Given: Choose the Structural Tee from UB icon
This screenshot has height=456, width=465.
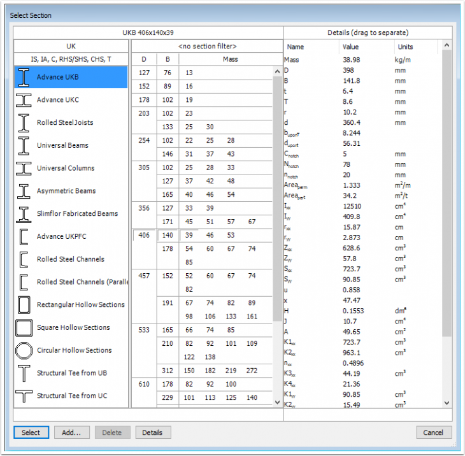Looking at the screenshot, I should click(x=24, y=373).
